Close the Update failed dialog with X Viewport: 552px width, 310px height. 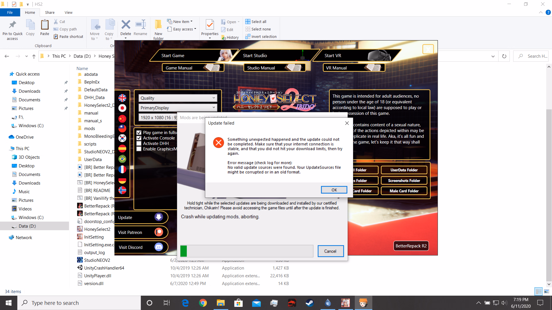click(x=347, y=123)
